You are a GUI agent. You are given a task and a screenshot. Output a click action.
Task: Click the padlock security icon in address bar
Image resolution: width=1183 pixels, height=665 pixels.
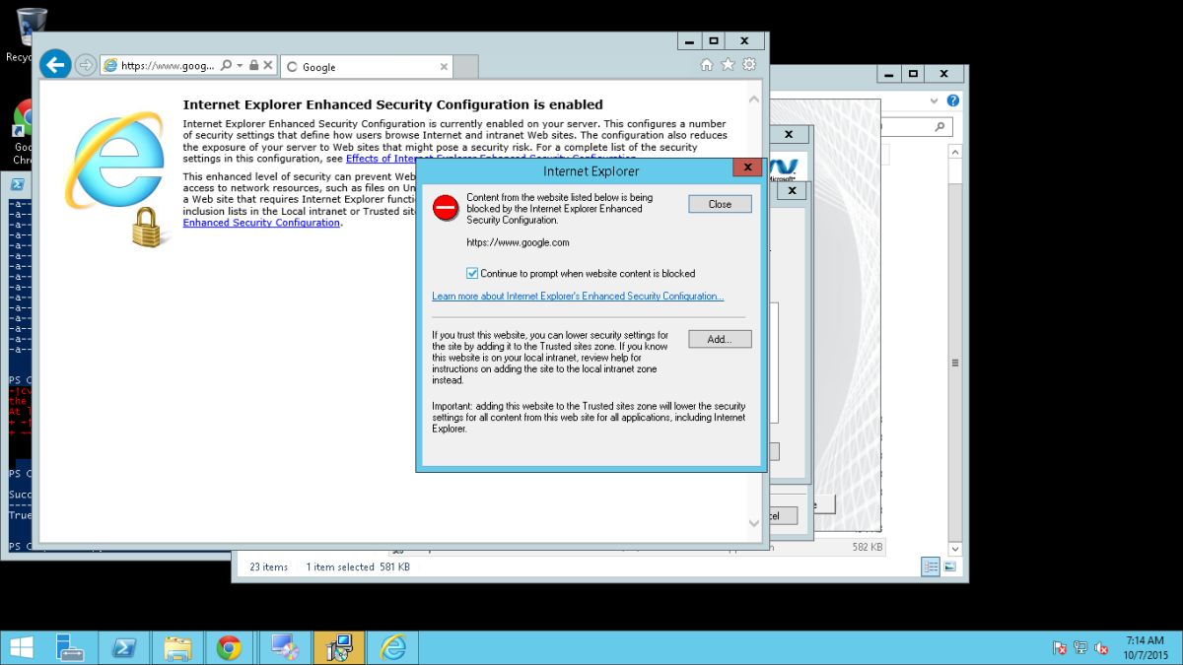pyautogui.click(x=253, y=65)
